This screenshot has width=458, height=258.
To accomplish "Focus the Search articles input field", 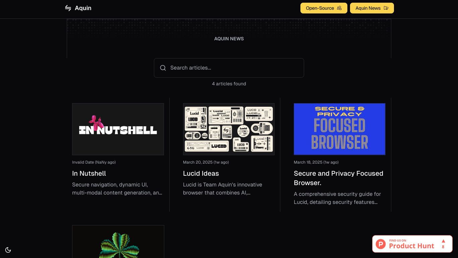I will (229, 68).
